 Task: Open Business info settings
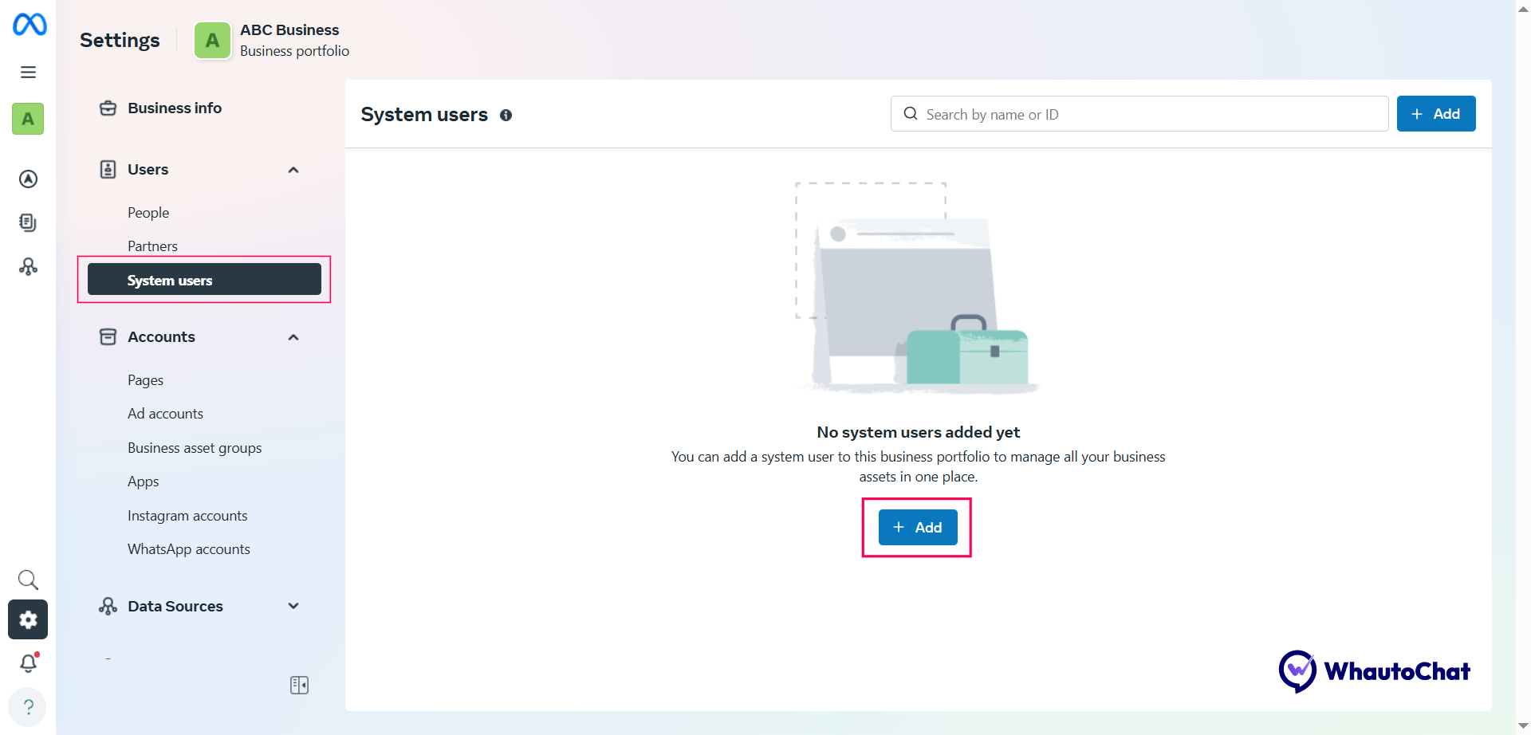pos(174,108)
